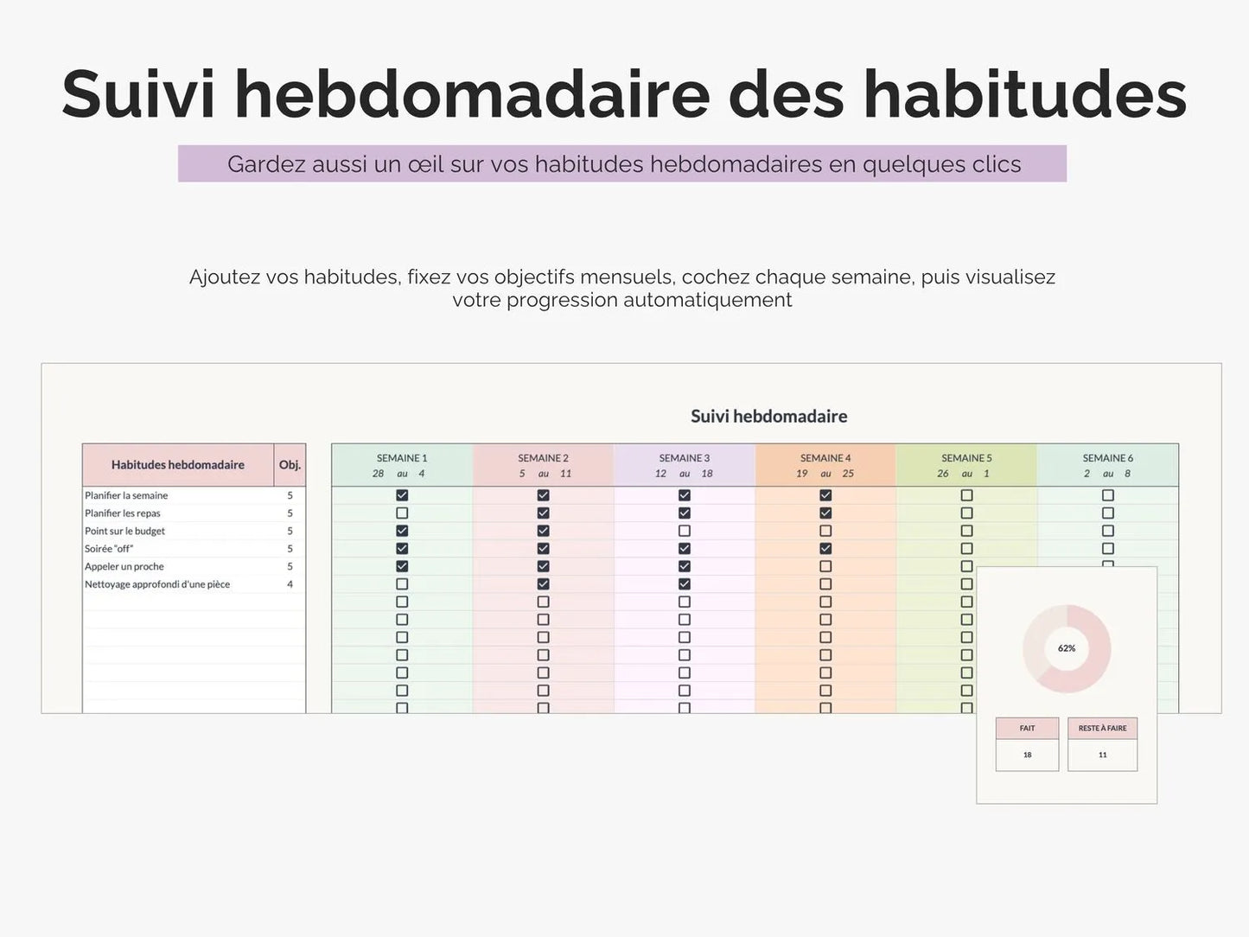Viewport: 1249px width, 937px height.
Task: Uncheck Soirée "off" for Semaine 3
Action: (685, 549)
